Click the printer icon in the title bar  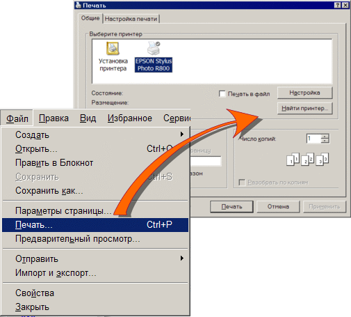79,5
